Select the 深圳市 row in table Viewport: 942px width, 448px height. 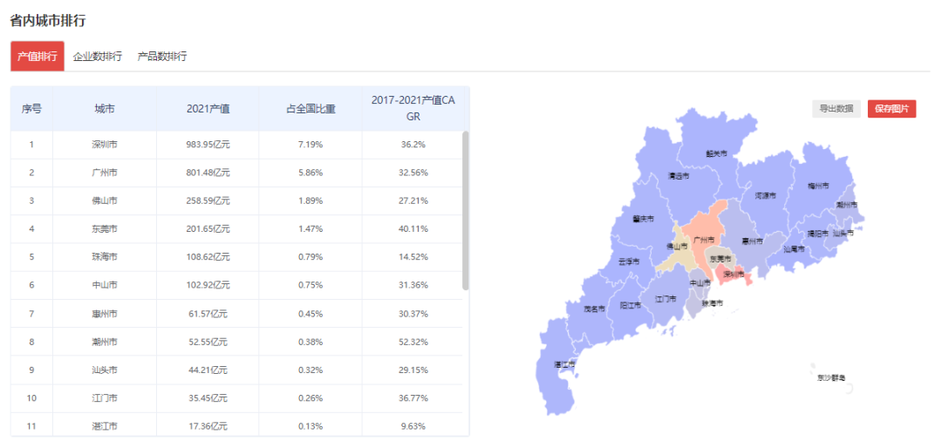click(105, 145)
